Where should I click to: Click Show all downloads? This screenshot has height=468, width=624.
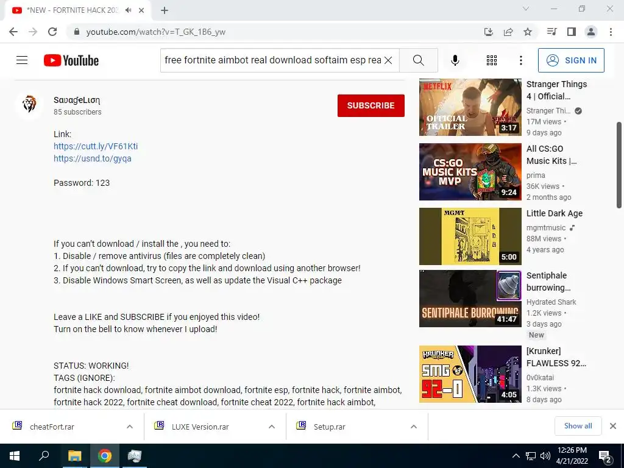coord(578,426)
